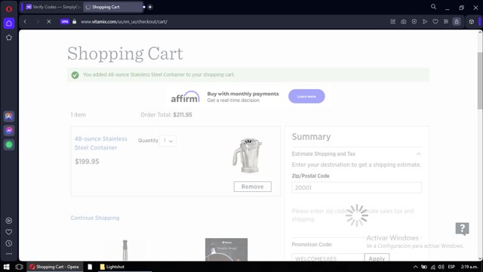Take a snapshot with the camera icon
This screenshot has width=483, height=272.
404,22
